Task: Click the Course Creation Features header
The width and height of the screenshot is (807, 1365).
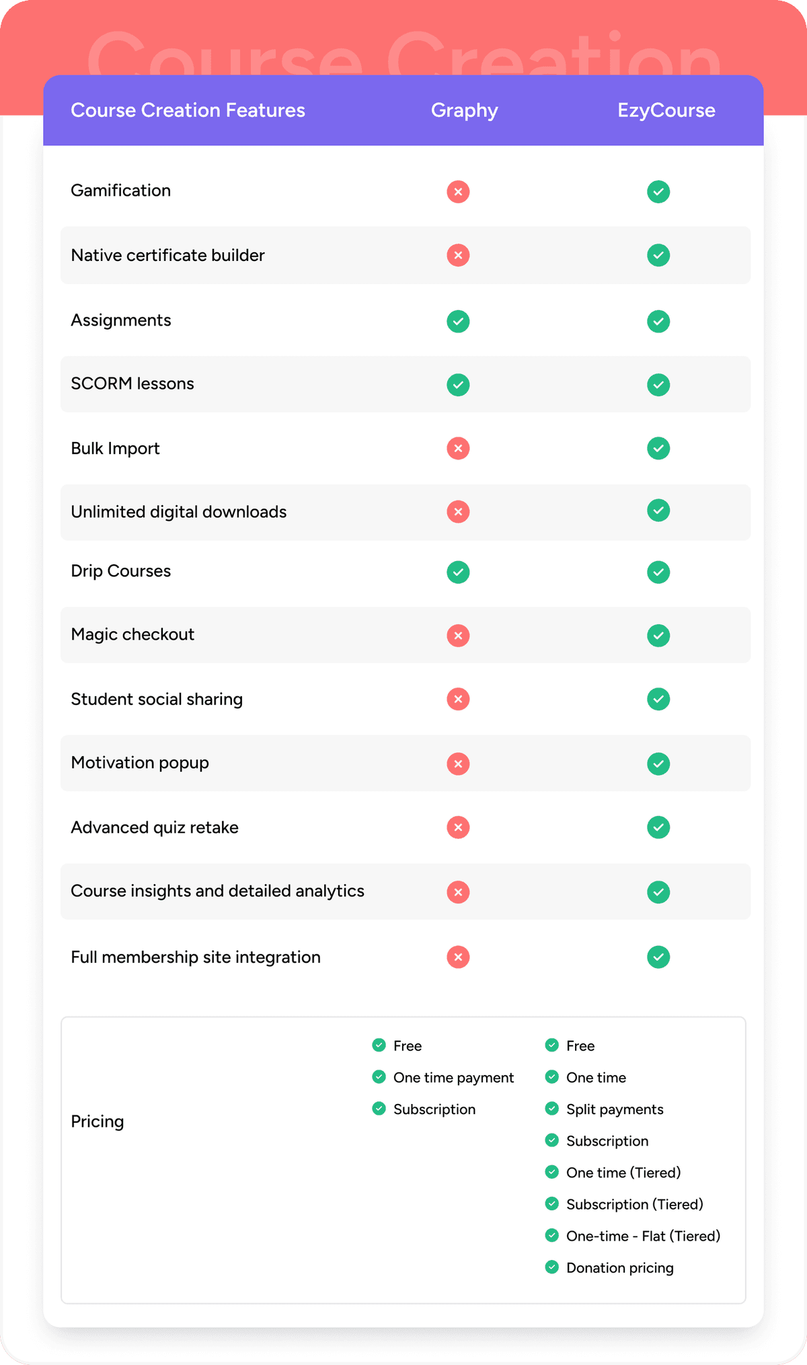Action: (x=188, y=110)
